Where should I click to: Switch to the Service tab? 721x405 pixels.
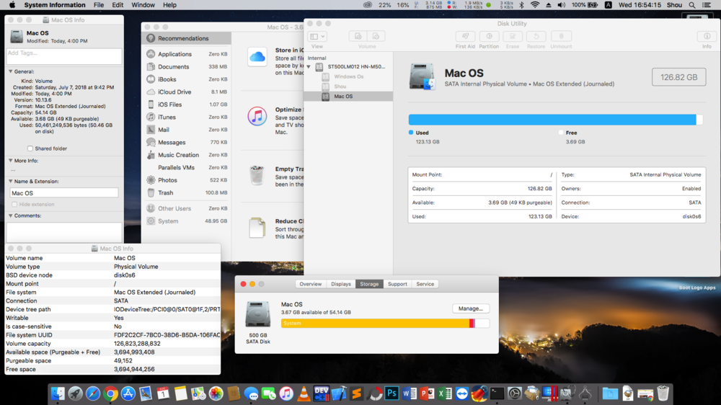coord(425,284)
